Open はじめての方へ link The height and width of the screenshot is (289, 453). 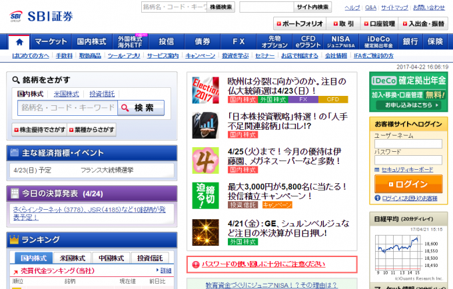pos(31,56)
